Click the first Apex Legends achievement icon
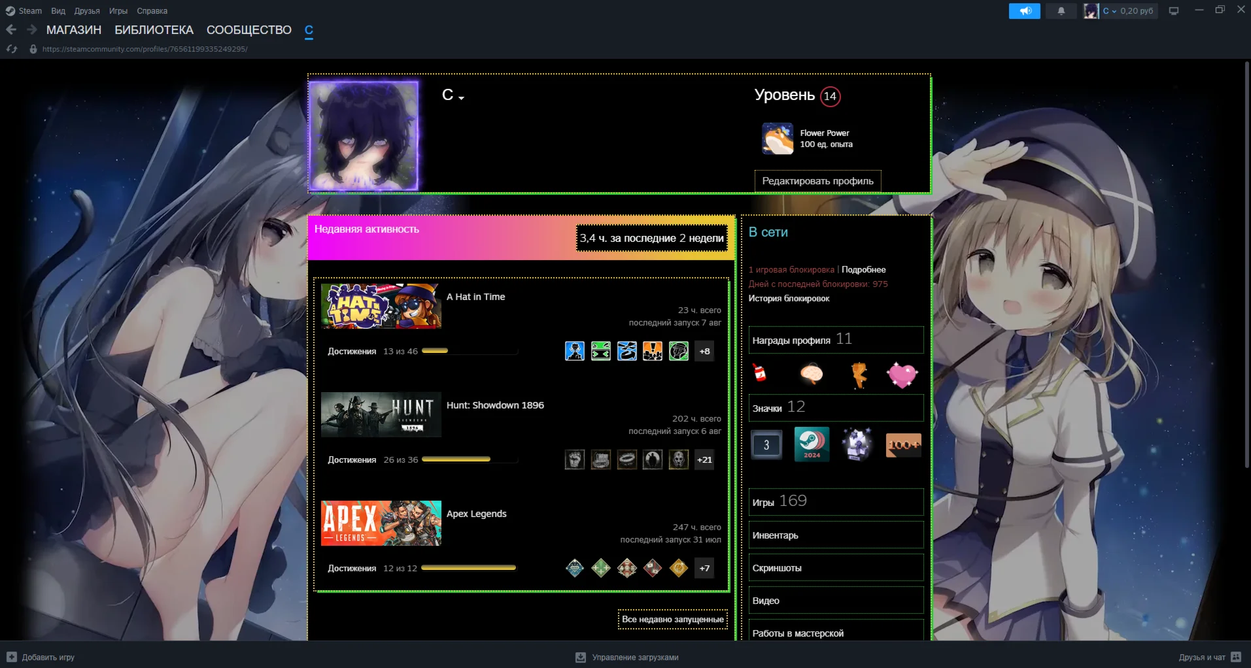 point(575,568)
